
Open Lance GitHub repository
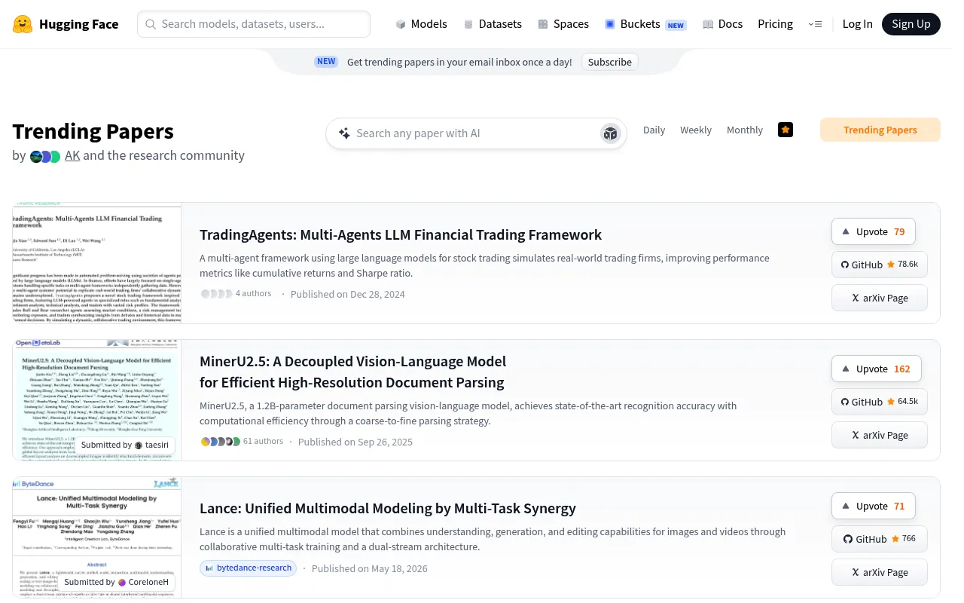click(880, 539)
